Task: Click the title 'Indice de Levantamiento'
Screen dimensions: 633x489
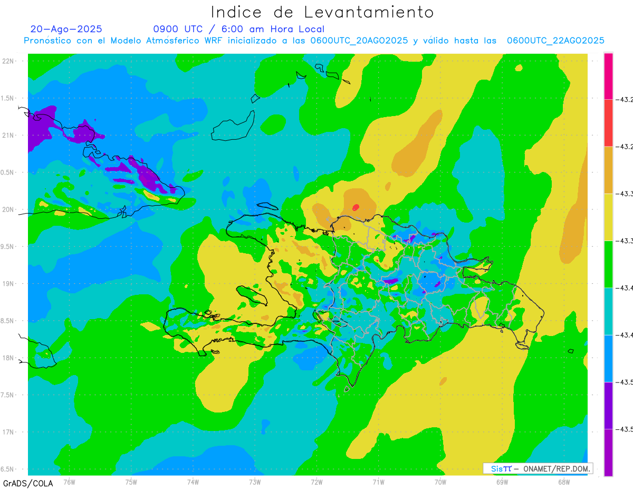Action: point(322,12)
